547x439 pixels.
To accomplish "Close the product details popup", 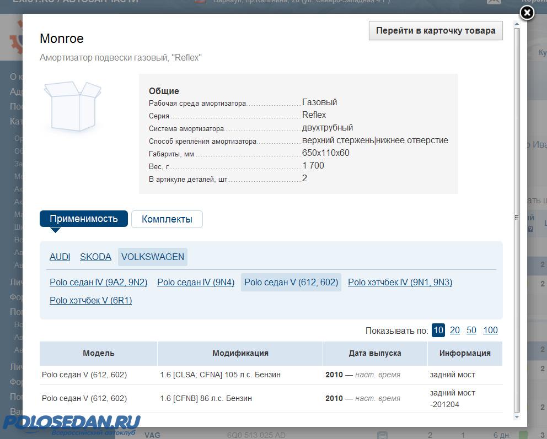I will pos(527,13).
